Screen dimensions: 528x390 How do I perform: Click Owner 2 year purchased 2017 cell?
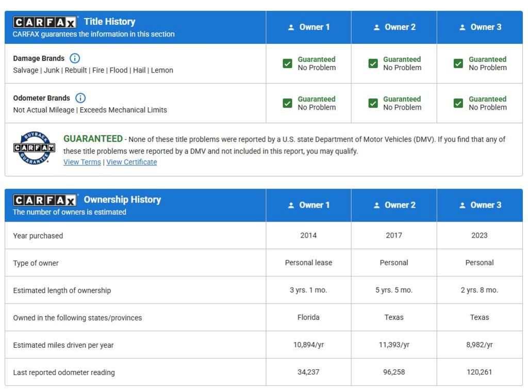point(394,235)
